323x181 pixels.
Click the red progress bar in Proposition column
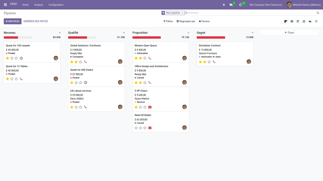point(147,38)
